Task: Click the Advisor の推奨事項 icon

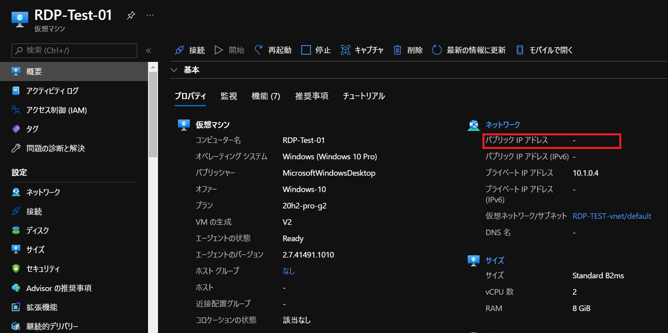Action: (x=16, y=288)
